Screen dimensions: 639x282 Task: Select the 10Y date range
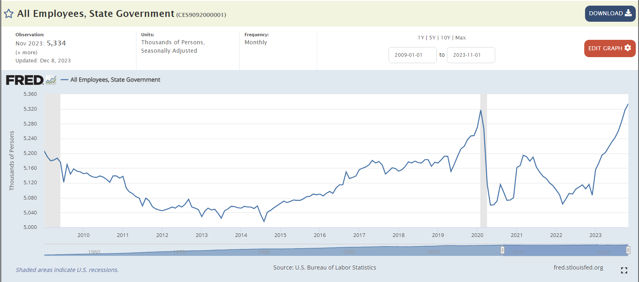pyautogui.click(x=445, y=38)
